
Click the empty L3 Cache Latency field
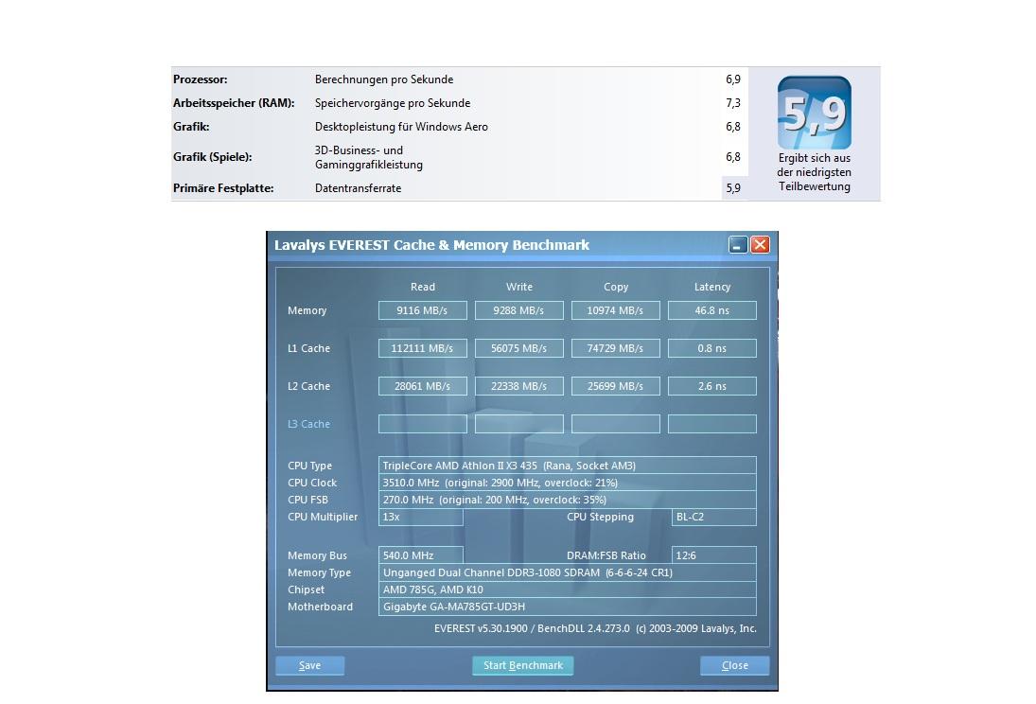pyautogui.click(x=712, y=424)
